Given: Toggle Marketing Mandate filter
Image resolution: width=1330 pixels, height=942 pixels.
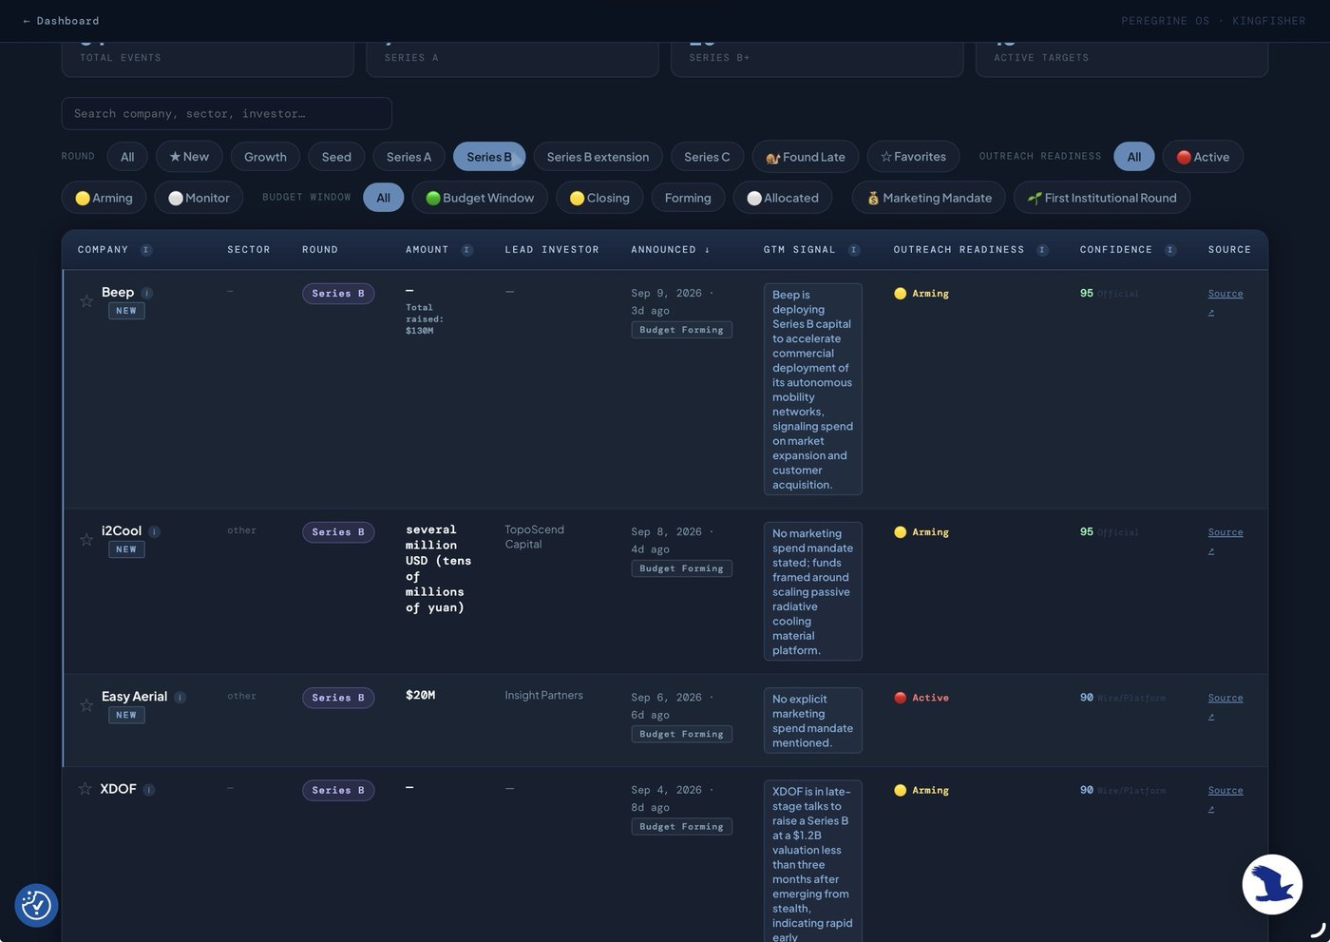Looking at the screenshot, I should (x=928, y=198).
